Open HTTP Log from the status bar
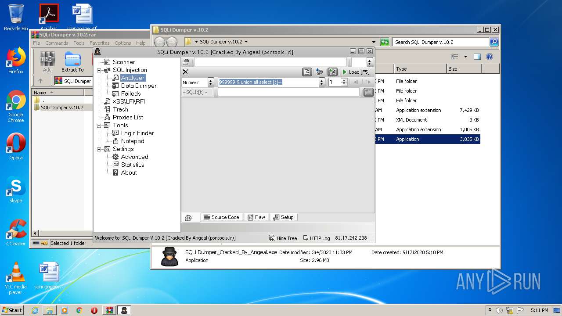Screen dimensions: 562x316 [x=317, y=238]
